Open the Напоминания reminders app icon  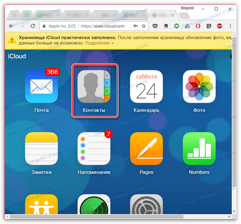pyautogui.click(x=94, y=149)
